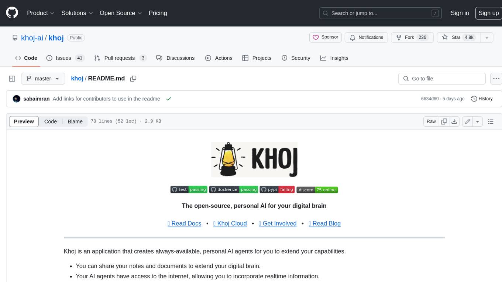Open the Pull requests tab

click(x=120, y=58)
